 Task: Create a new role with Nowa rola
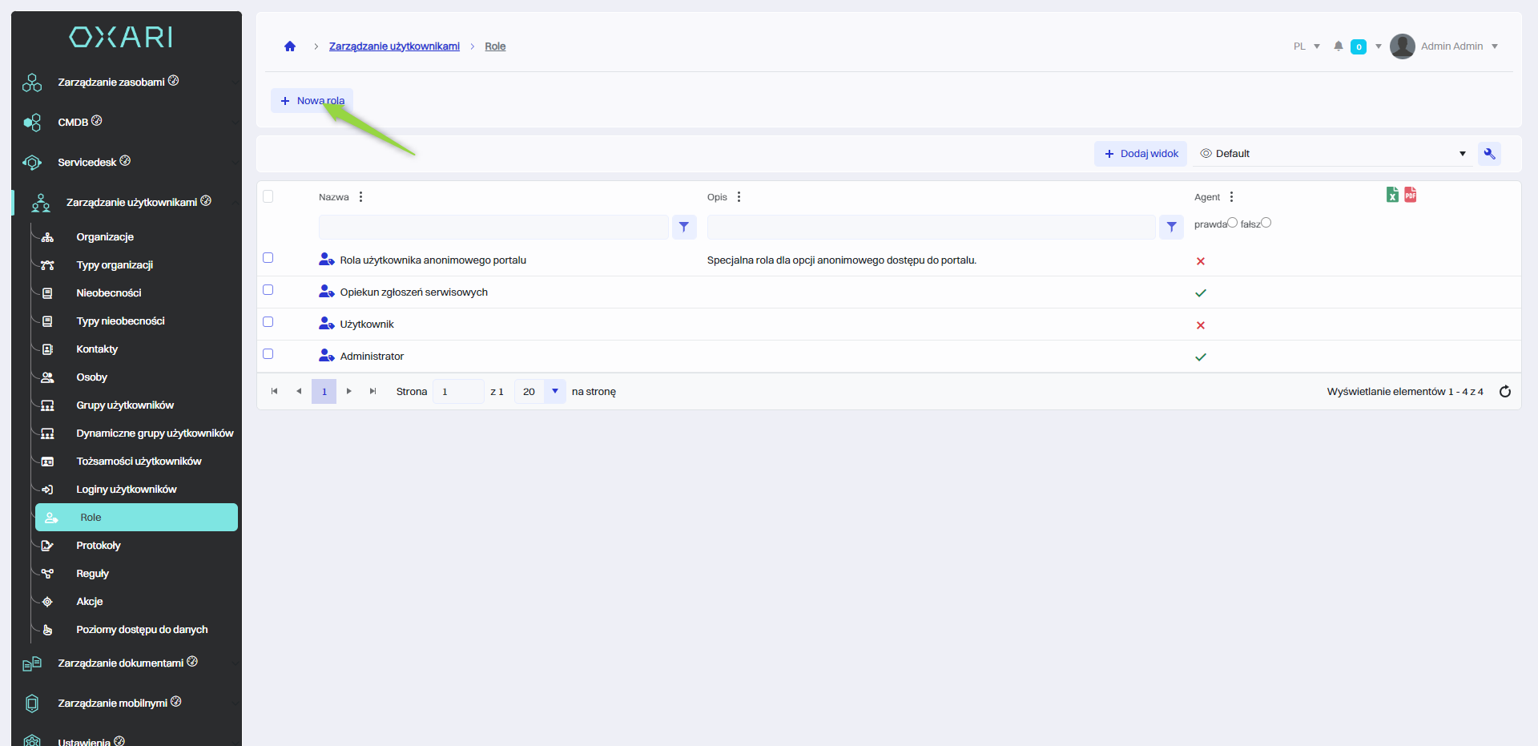point(312,101)
